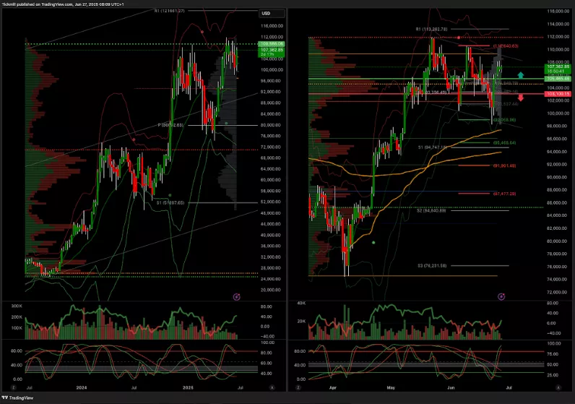Select the red 103,100.15 price label
The height and width of the screenshot is (404, 575).
pos(559,95)
